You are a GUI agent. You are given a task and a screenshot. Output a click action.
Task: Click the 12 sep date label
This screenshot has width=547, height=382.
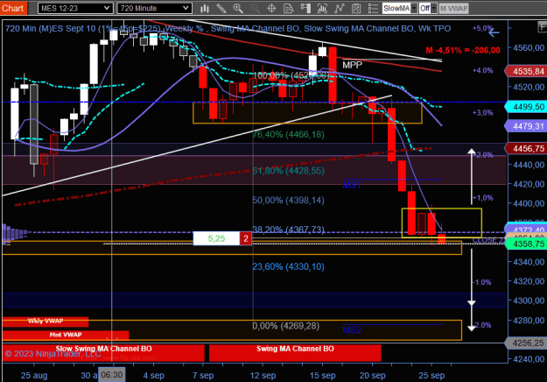point(263,376)
